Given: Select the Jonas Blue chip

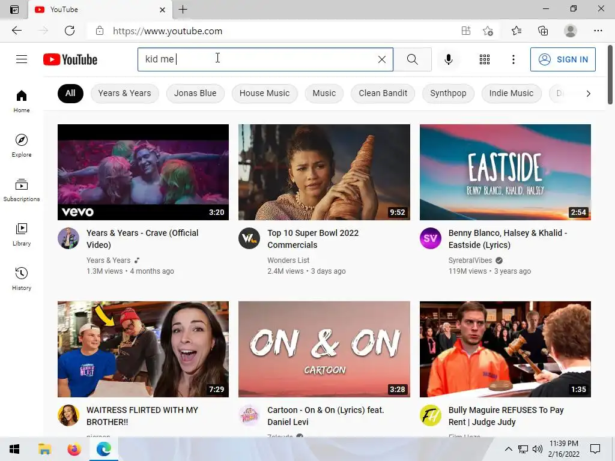Looking at the screenshot, I should pos(195,93).
